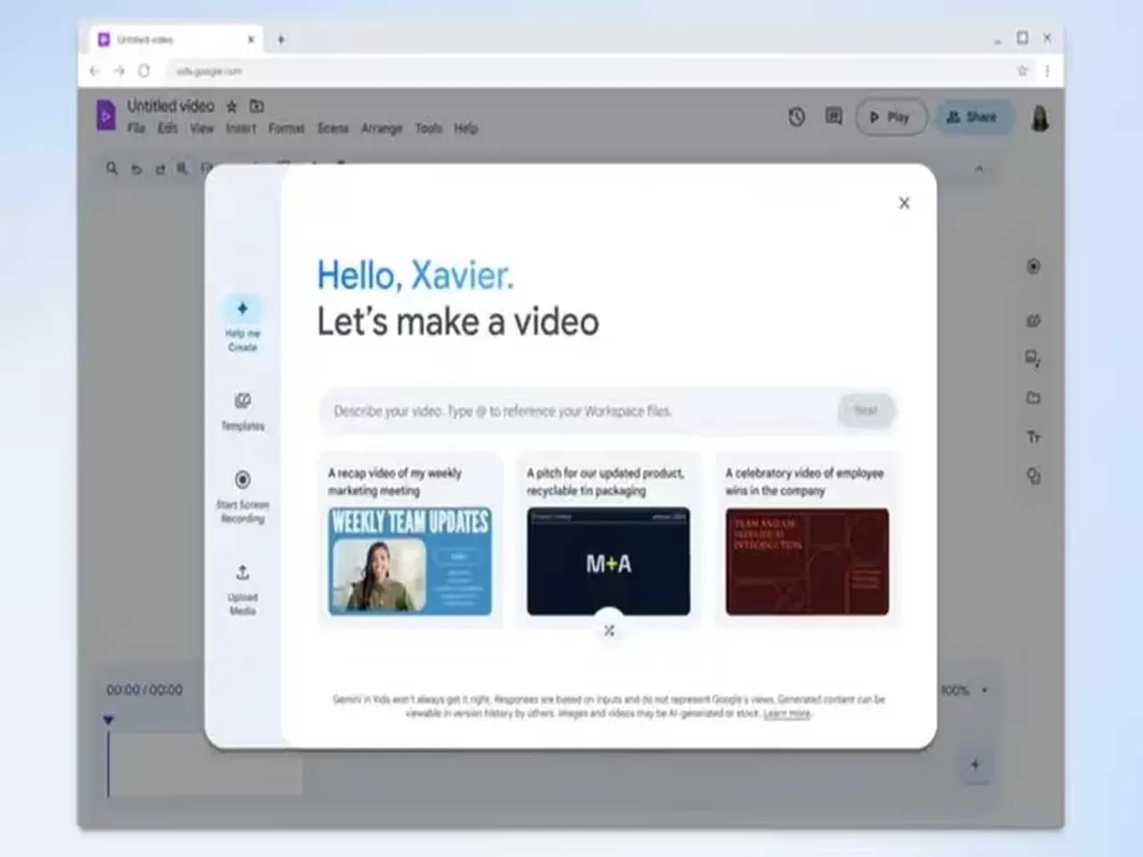Viewport: 1143px width, 857px height.
Task: Reload the browser page
Action: pos(144,71)
